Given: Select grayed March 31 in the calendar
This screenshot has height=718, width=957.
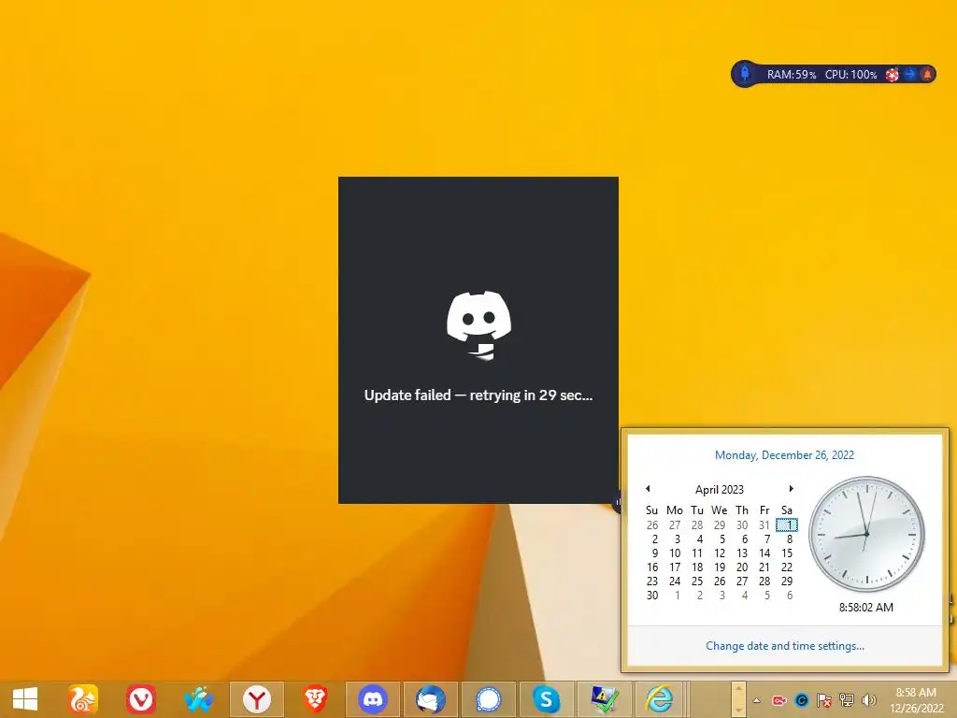Looking at the screenshot, I should [x=764, y=525].
